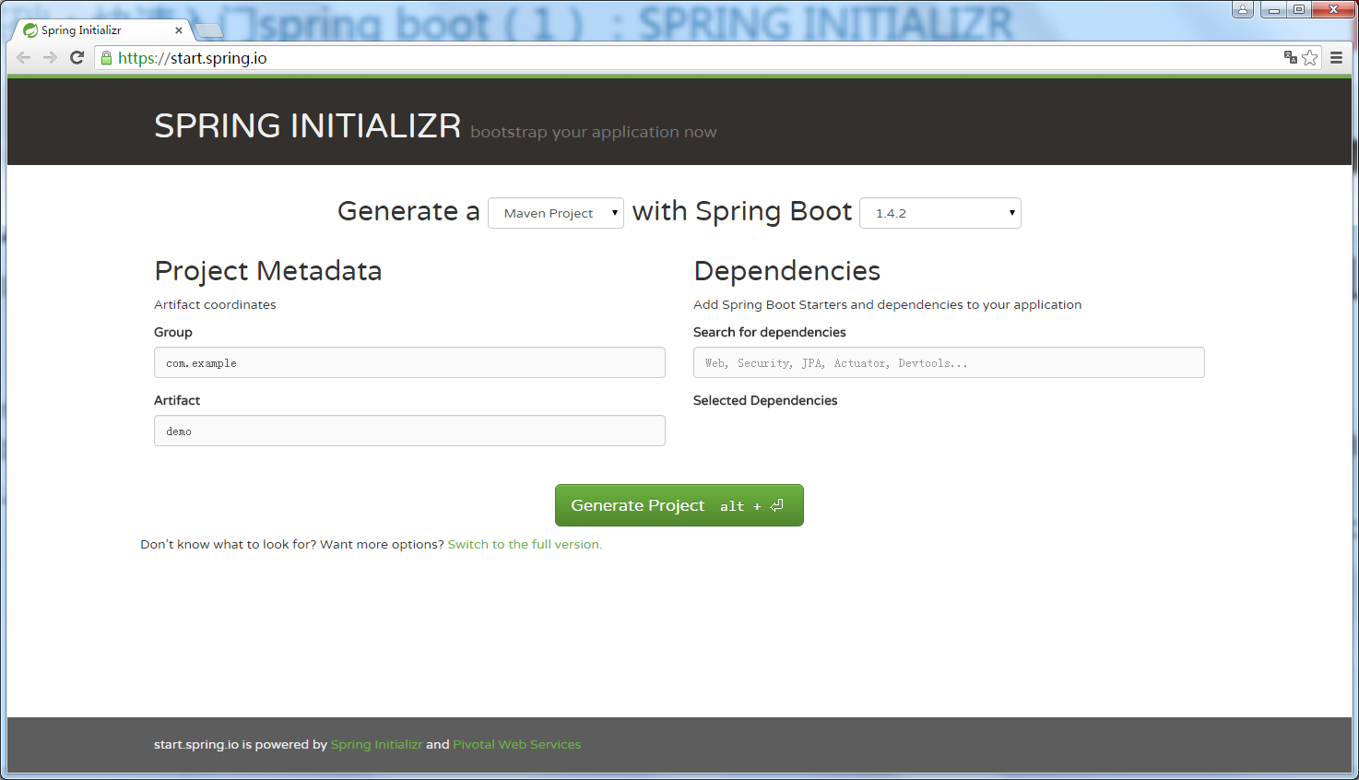This screenshot has width=1359, height=780.
Task: Click the green padlock security icon
Action: 106,57
